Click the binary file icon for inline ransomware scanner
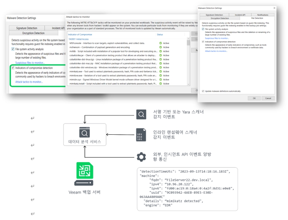This screenshot has height=220, width=288. click(141, 135)
